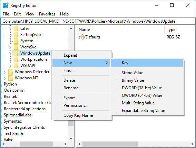Open the Favorites menu

(47, 14)
